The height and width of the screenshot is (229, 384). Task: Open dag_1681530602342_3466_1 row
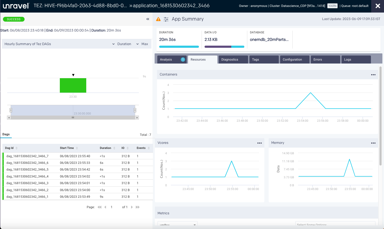pyautogui.click(x=78, y=197)
